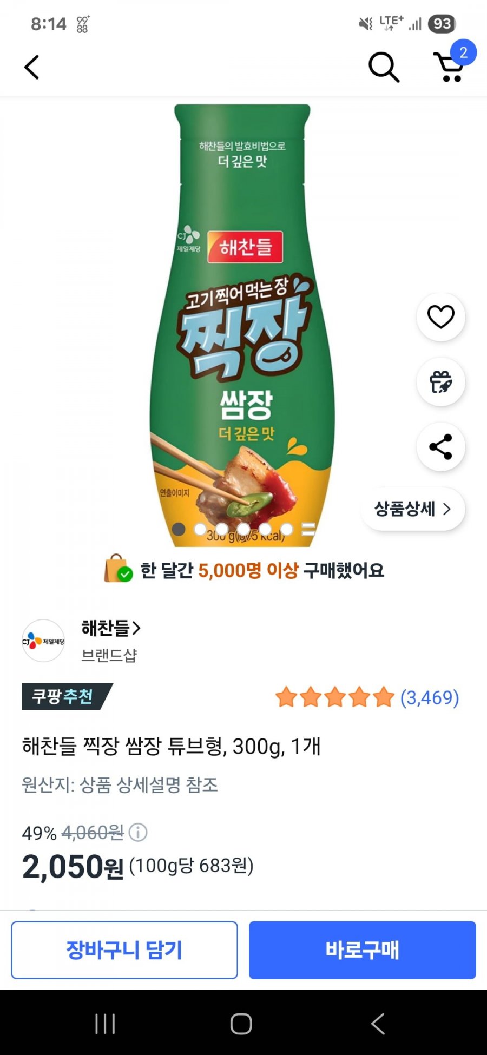The image size is (487, 1055).
Task: Tap the back arrow at top left
Action: pyautogui.click(x=32, y=68)
